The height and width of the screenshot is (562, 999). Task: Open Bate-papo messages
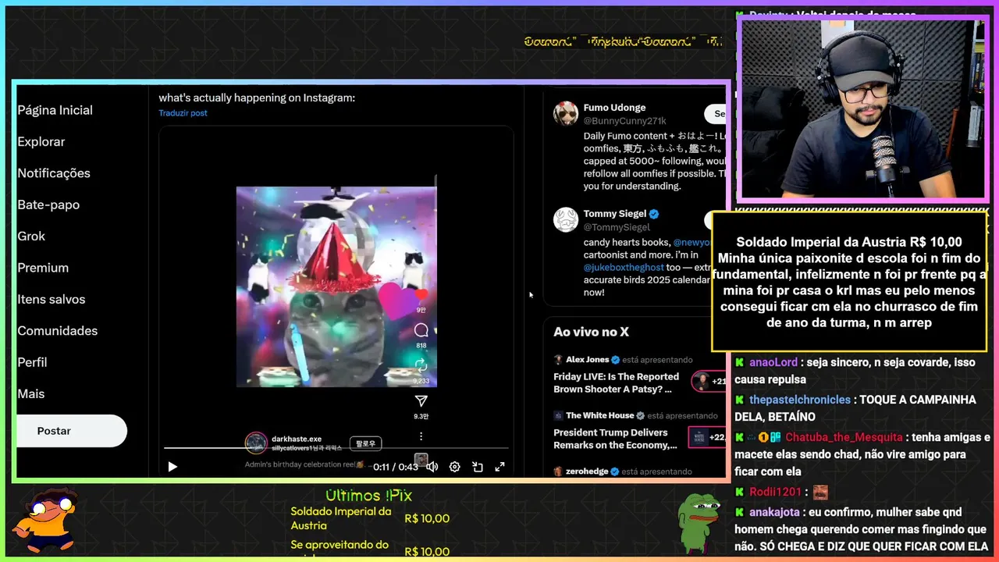[48, 205]
